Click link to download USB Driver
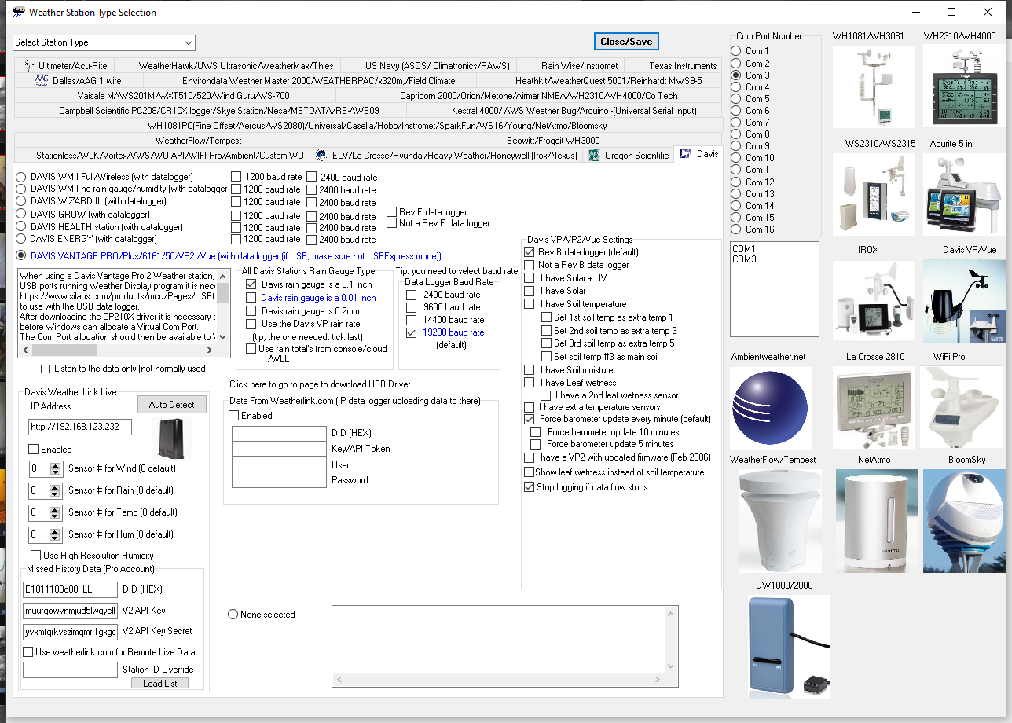 [x=320, y=384]
